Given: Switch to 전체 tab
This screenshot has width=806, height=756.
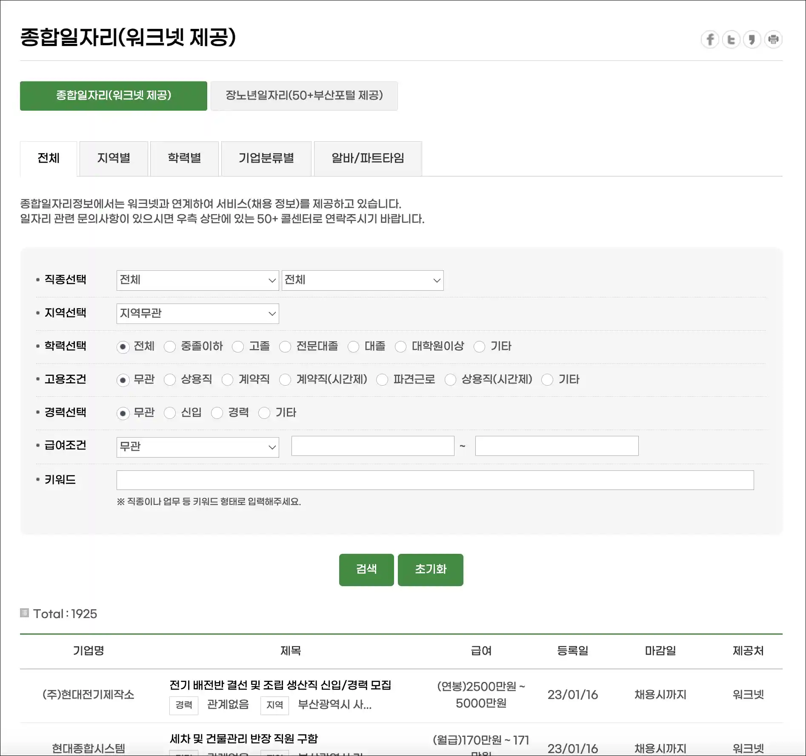Looking at the screenshot, I should pos(49,158).
